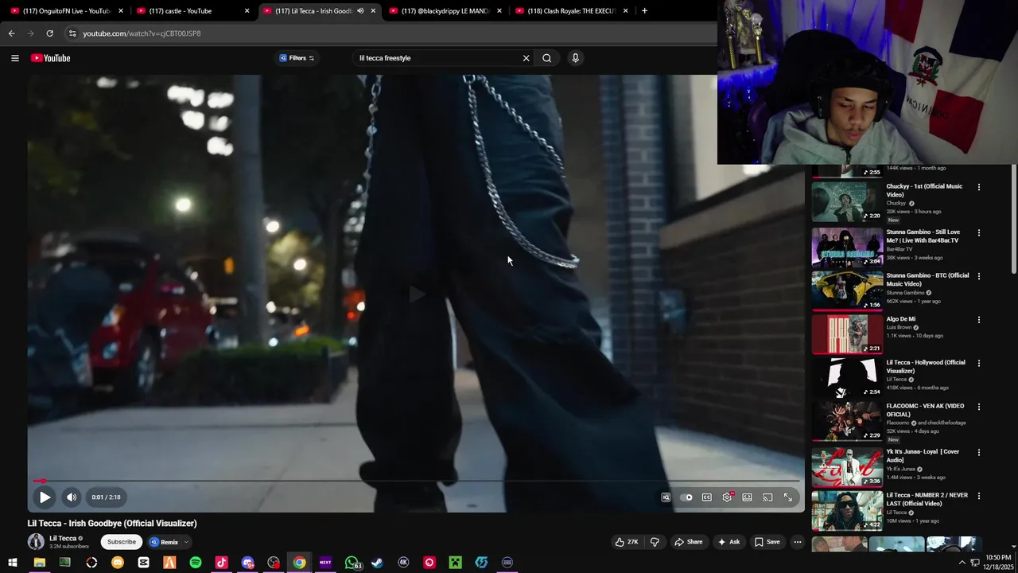1018x573 pixels.
Task: Dislike the video with thumbs down
Action: pos(655,542)
